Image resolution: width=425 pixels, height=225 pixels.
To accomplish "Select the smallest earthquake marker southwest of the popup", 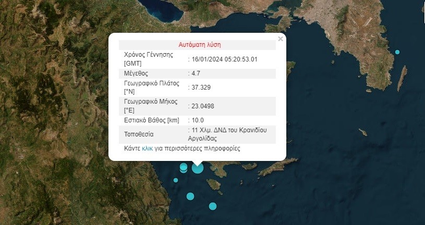I will point(176,180).
